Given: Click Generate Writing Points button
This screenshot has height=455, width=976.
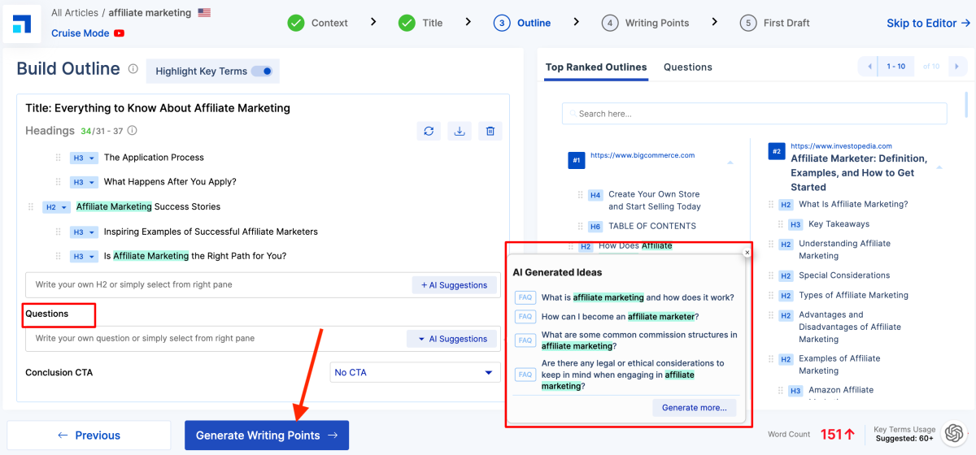Looking at the screenshot, I should coord(267,435).
